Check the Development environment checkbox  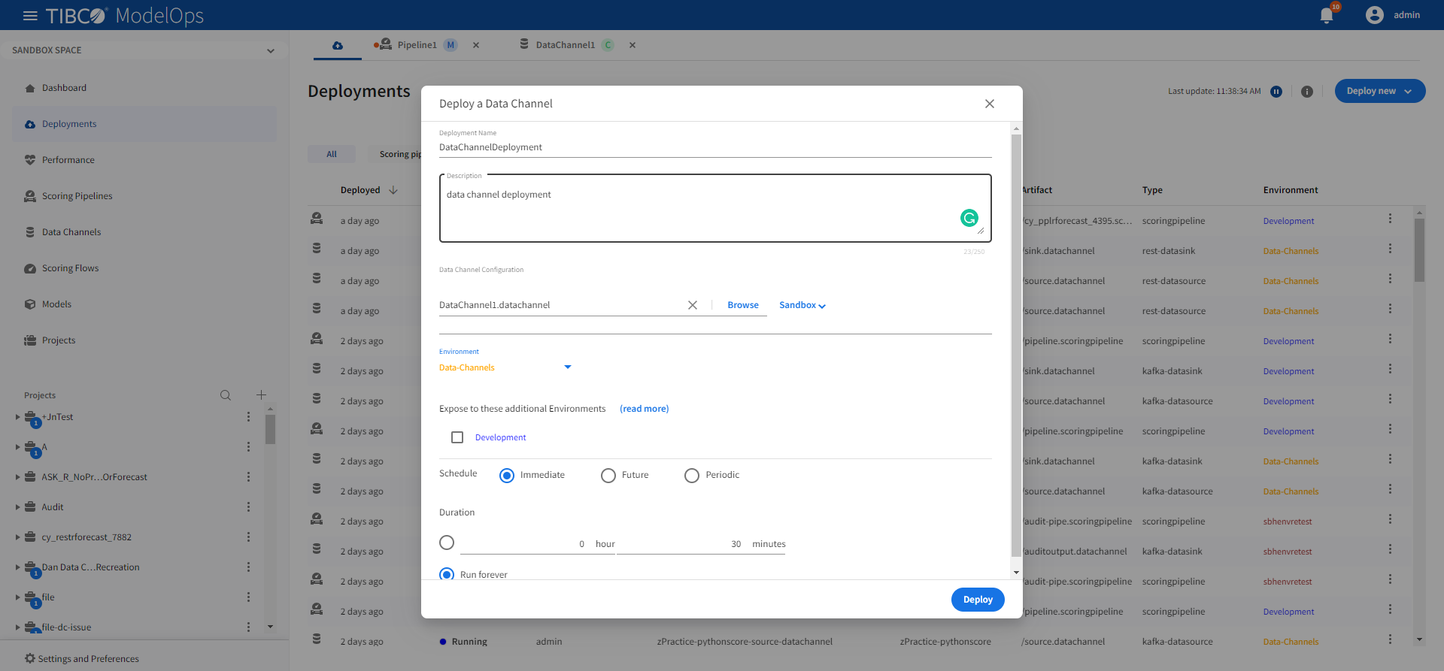pos(457,437)
